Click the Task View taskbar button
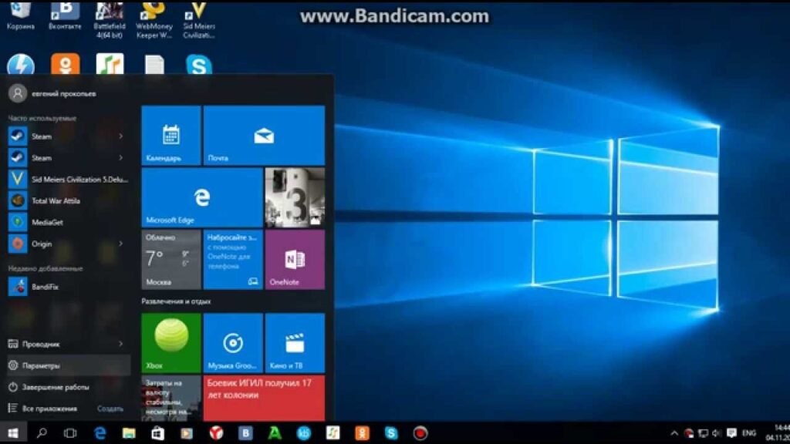 [70, 433]
